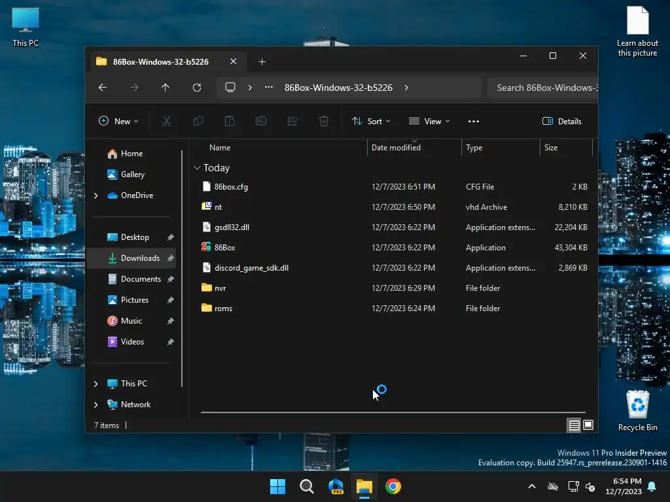
Task: Click the horizontal scrollbar in file list
Action: (393, 412)
